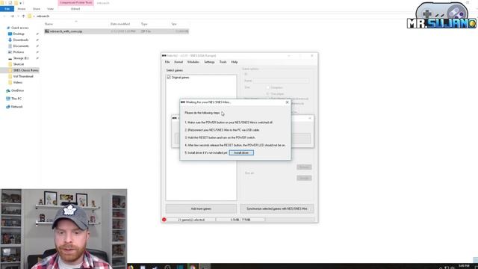Open the Explorer Share ribbon tab
Viewport: 478px width, 269px height.
(x=37, y=9)
